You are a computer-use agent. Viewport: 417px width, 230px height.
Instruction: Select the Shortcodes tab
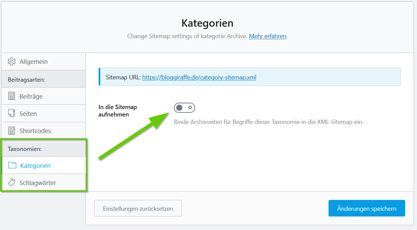43,131
